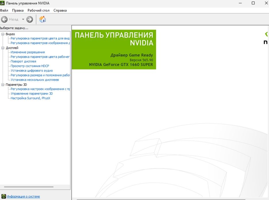Go to the Home page icon
The height and width of the screenshot is (200, 269).
(43, 19)
